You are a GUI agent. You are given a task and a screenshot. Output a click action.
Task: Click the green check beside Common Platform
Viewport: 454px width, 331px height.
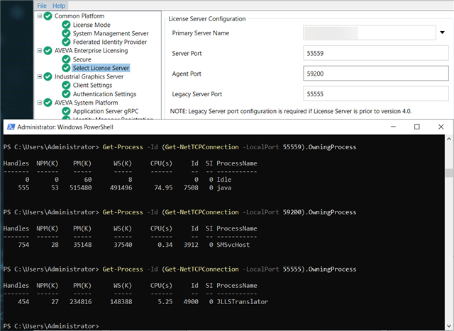[x=48, y=16]
